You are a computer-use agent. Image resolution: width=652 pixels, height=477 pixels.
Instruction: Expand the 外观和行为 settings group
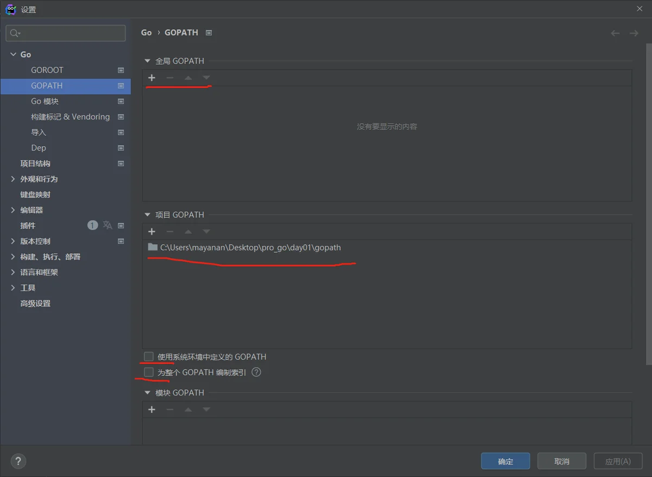coord(13,179)
